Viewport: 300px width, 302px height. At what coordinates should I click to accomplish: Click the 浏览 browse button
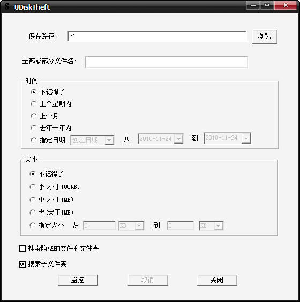(265, 36)
